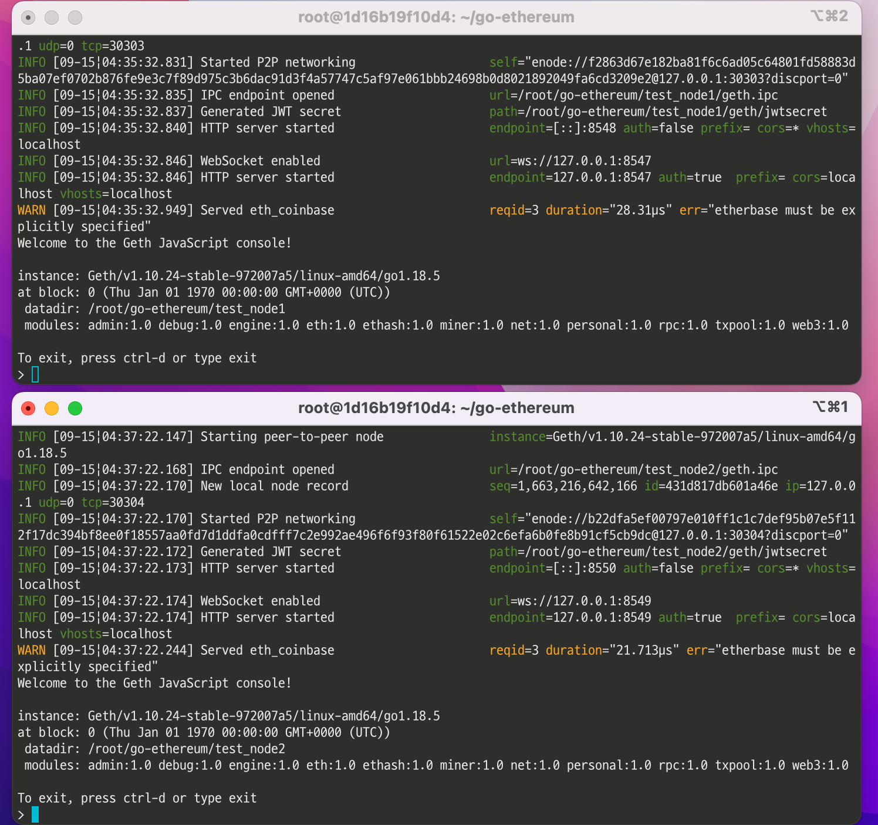Click url=/root/go-ethereum/test_node2/geth.ipc in bottom terminal
878x825 pixels.
(x=634, y=469)
